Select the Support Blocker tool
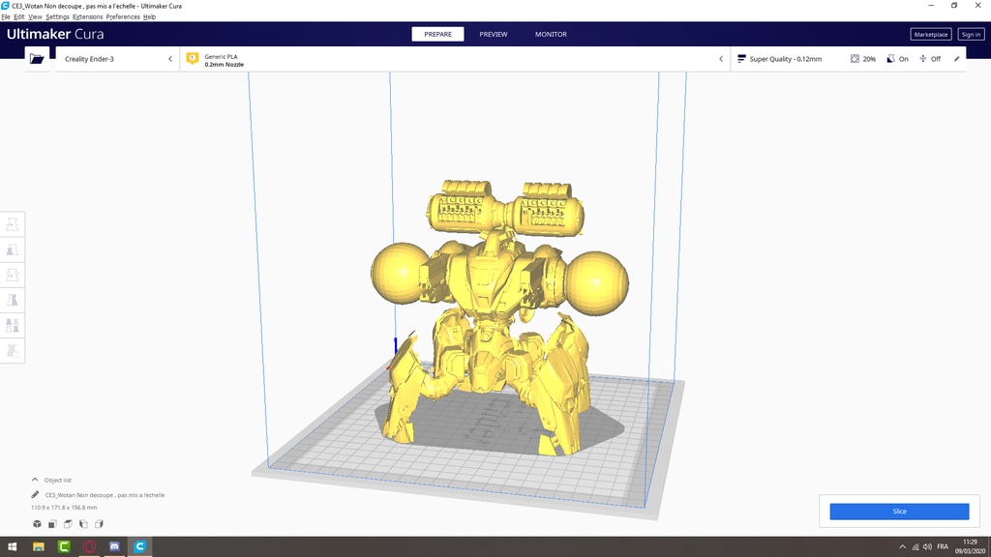This screenshot has height=557, width=991. point(12,350)
